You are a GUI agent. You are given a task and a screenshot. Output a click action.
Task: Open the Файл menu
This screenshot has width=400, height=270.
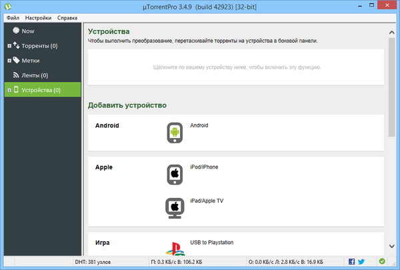click(x=13, y=18)
